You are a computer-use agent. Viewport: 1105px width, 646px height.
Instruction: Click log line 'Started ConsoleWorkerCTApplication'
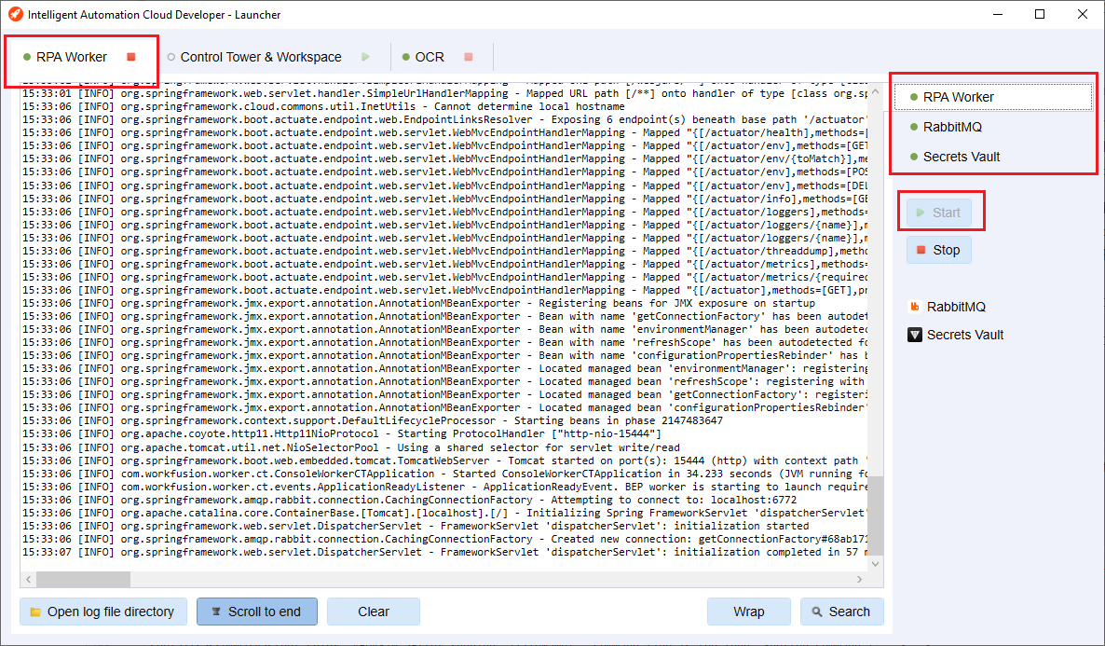click(444, 474)
